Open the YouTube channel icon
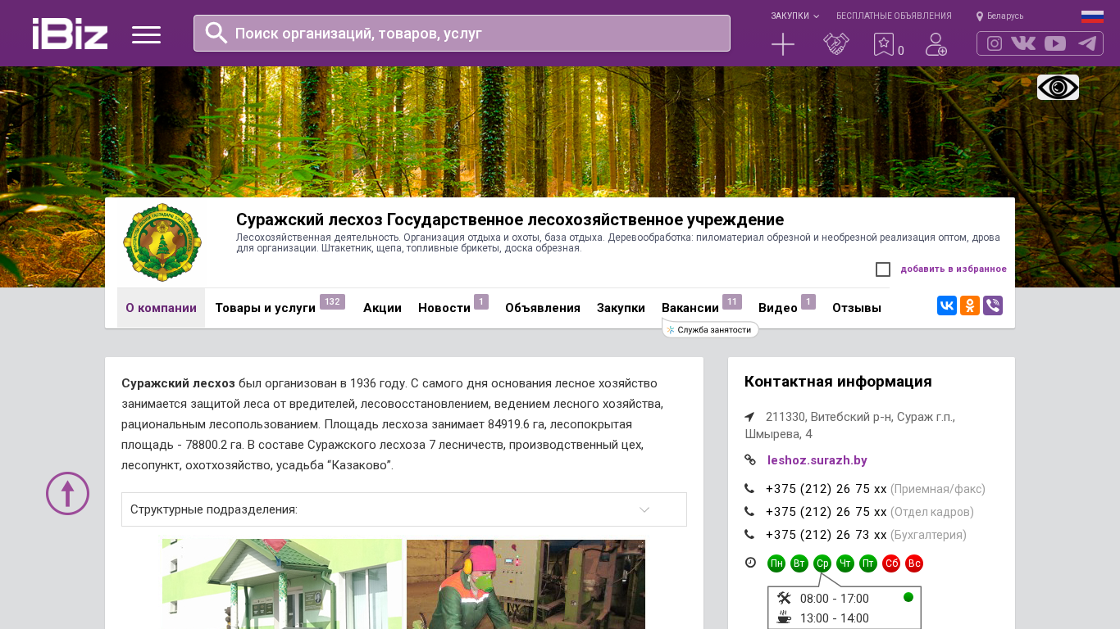 1055,43
